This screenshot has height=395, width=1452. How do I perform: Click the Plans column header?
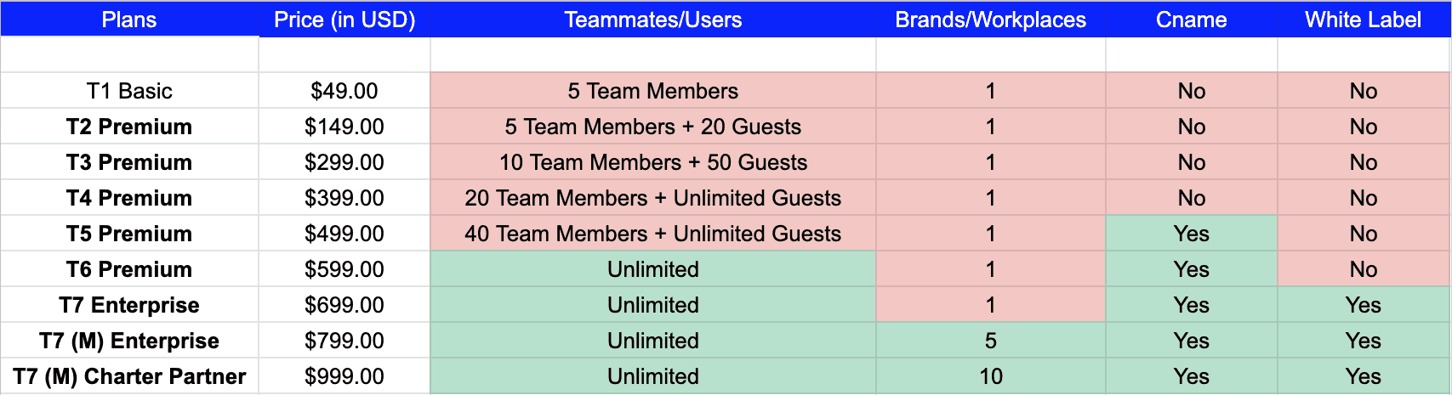pos(129,20)
